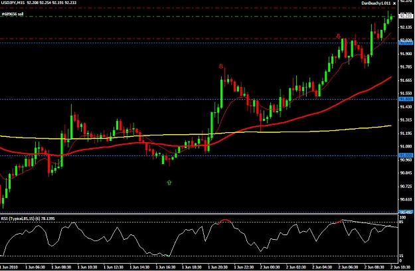
Task: Click the red overbought arc on the RSI line
Action: 225,221
